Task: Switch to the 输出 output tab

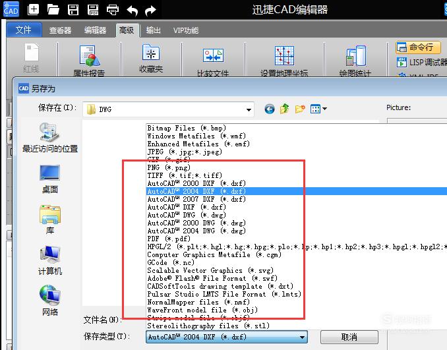Action: pos(154,30)
